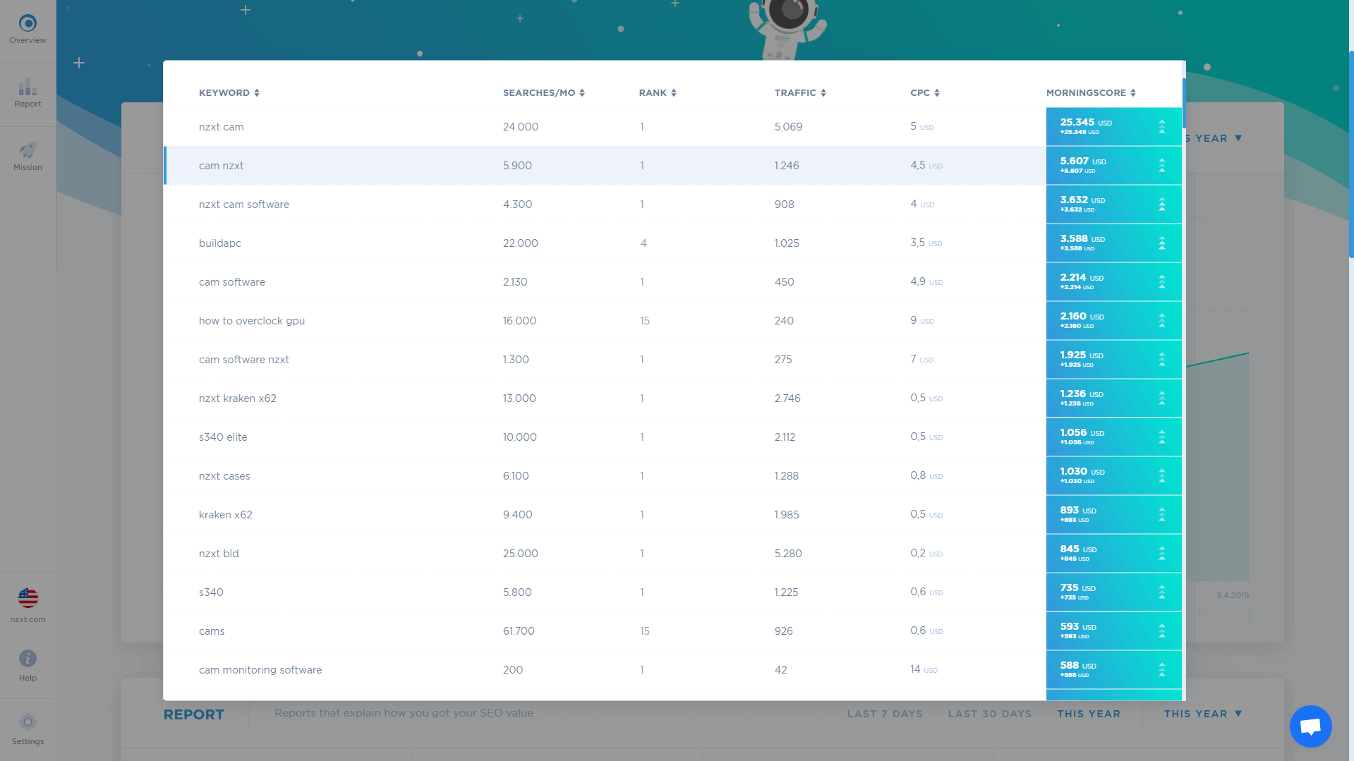Expand the This Year dropdown in Report section

1203,714
